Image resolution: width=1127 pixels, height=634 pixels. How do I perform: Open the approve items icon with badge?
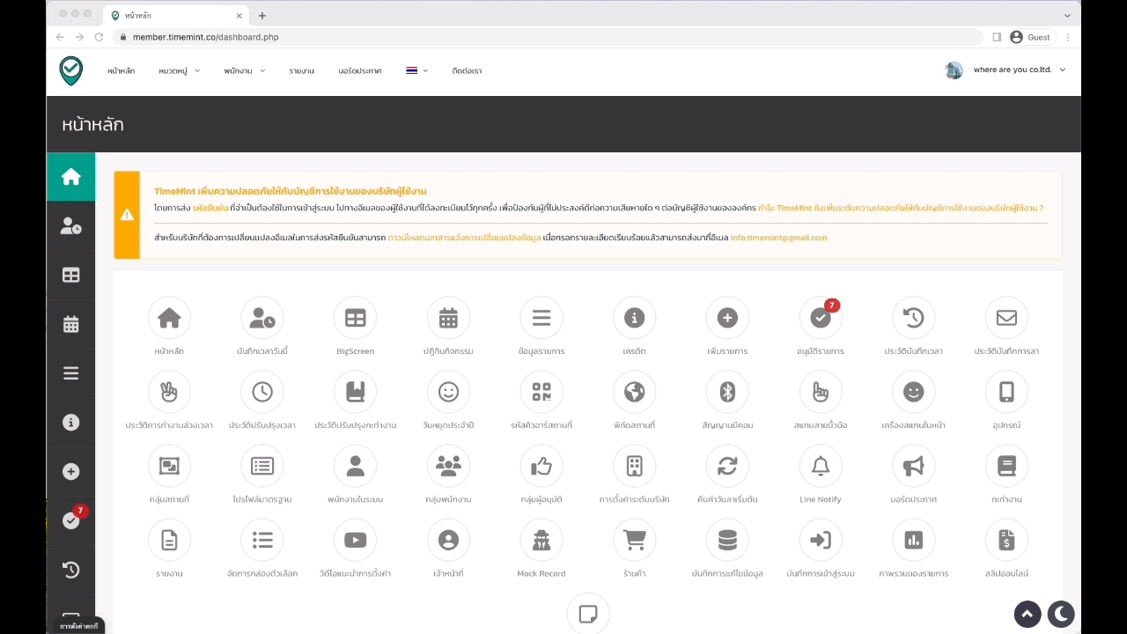(x=821, y=318)
